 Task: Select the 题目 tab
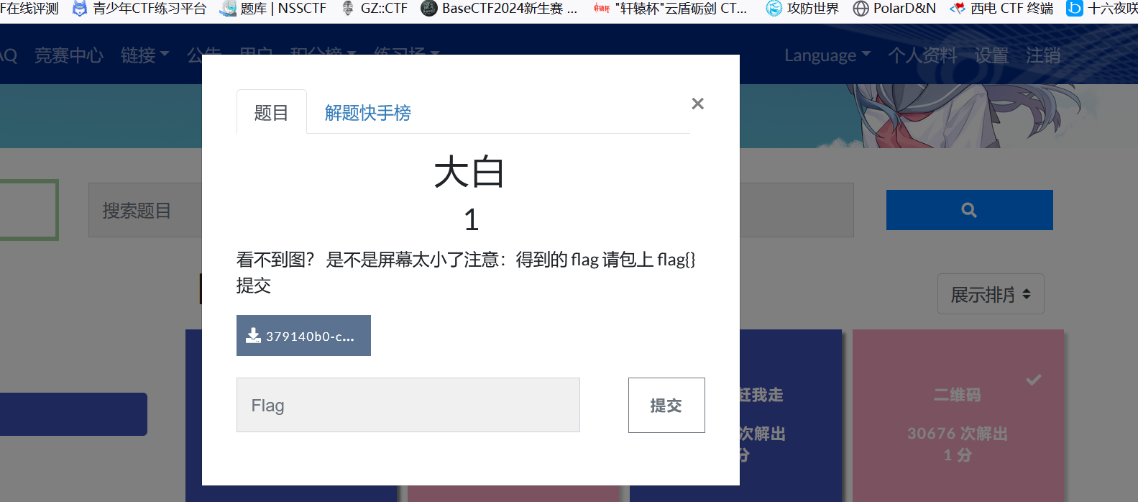271,113
